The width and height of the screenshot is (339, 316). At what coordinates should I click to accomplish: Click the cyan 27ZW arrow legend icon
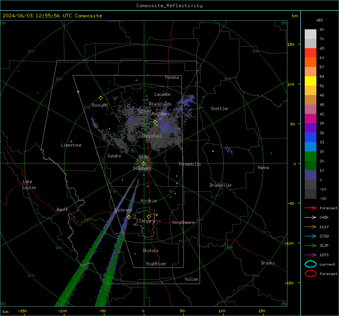[x=310, y=236]
